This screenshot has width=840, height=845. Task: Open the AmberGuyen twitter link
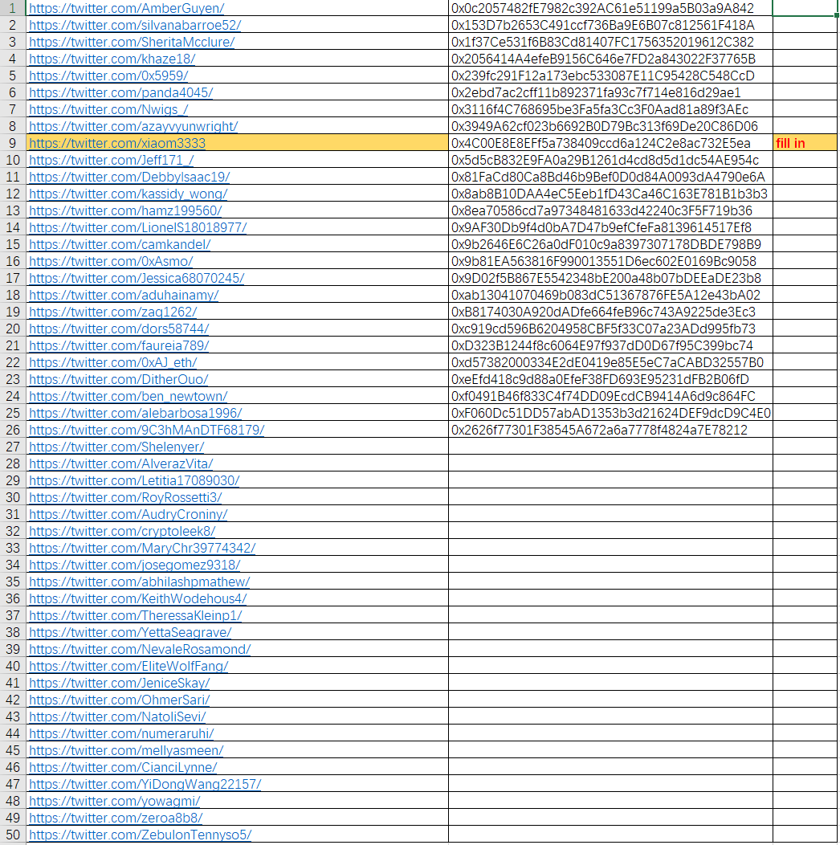coord(127,8)
